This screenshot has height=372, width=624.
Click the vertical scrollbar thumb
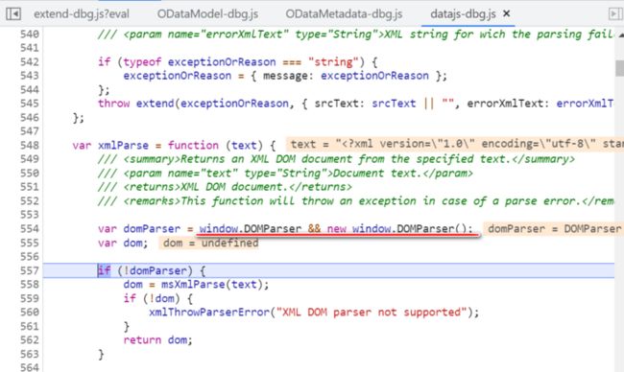click(x=619, y=68)
